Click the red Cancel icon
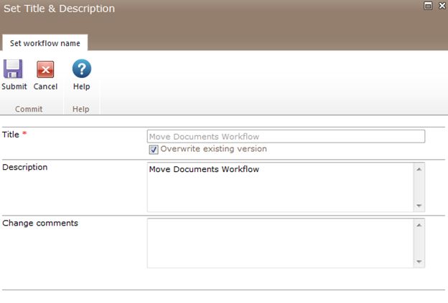Image resolution: width=448 pixels, height=303 pixels. 45,69
